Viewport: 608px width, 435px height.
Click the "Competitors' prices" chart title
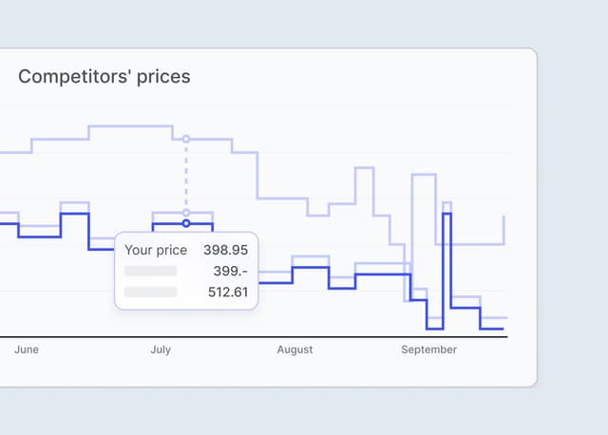(104, 77)
